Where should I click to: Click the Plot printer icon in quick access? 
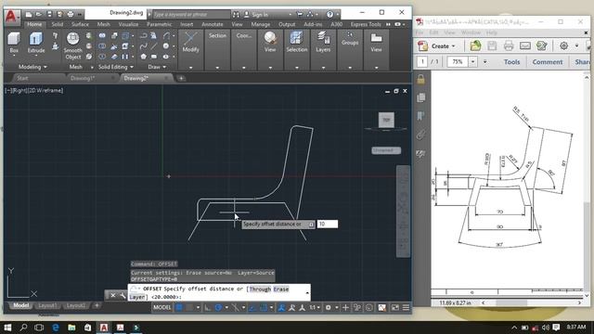click(71, 15)
